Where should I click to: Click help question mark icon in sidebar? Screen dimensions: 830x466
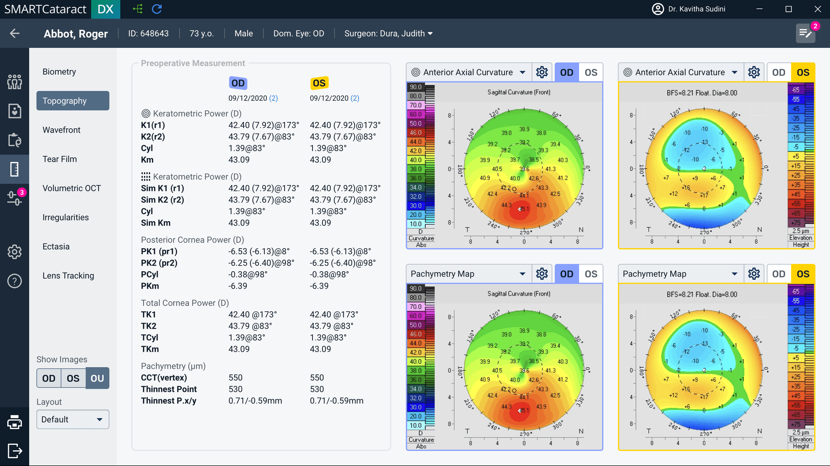(x=15, y=281)
